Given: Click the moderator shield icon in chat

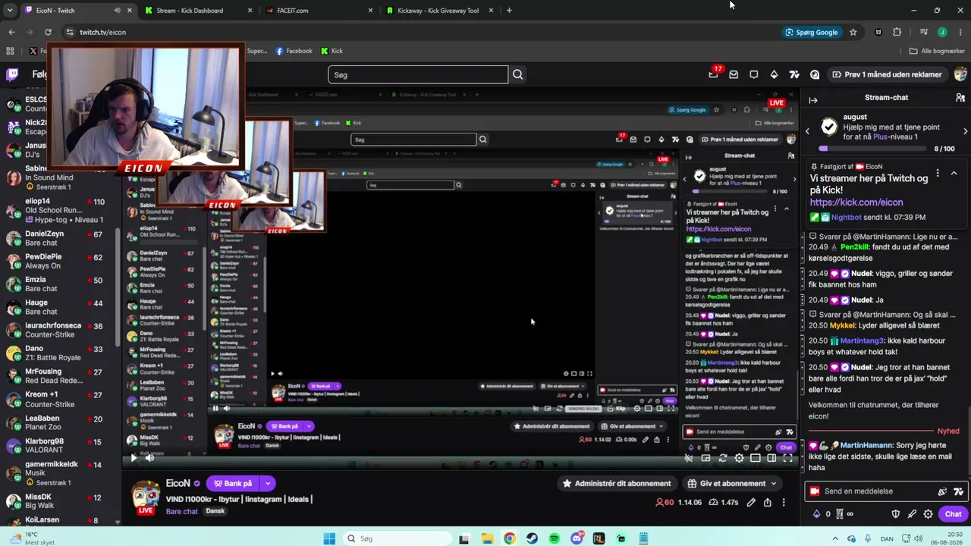Looking at the screenshot, I should (895, 514).
